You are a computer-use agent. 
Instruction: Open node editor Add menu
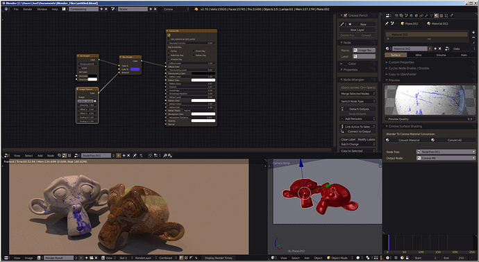pyautogui.click(x=40, y=155)
